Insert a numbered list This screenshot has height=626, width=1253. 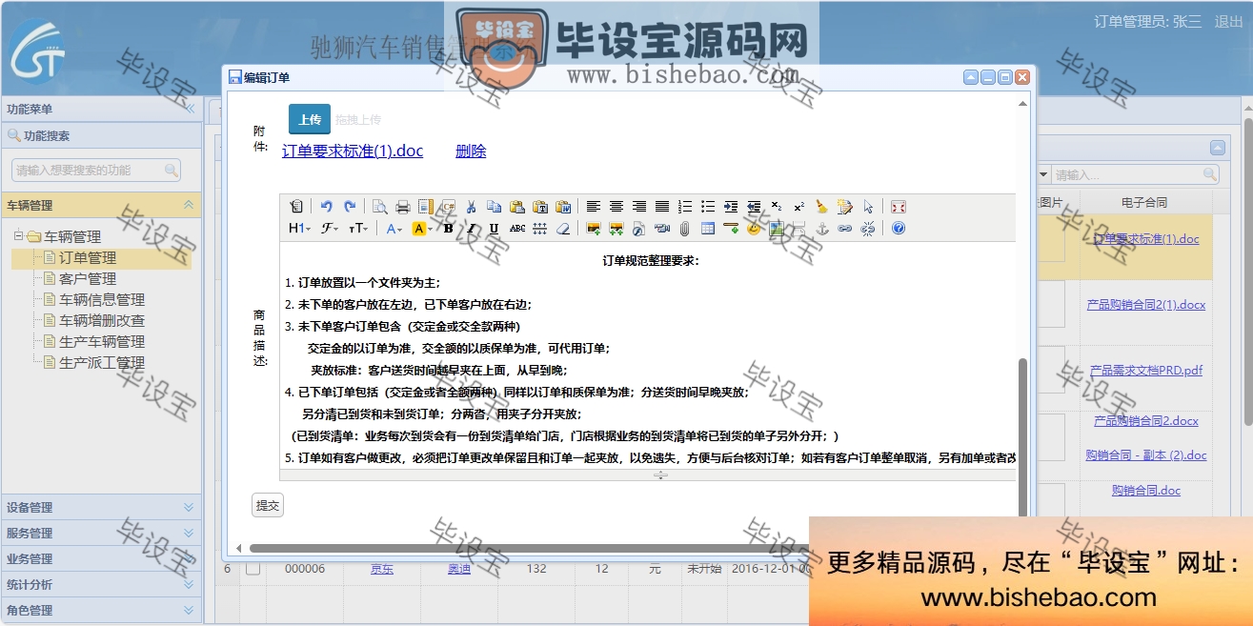(685, 206)
